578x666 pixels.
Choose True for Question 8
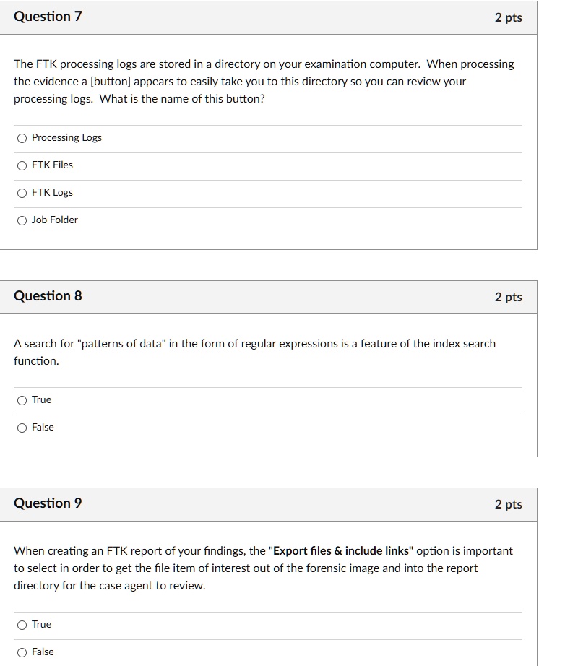click(22, 399)
